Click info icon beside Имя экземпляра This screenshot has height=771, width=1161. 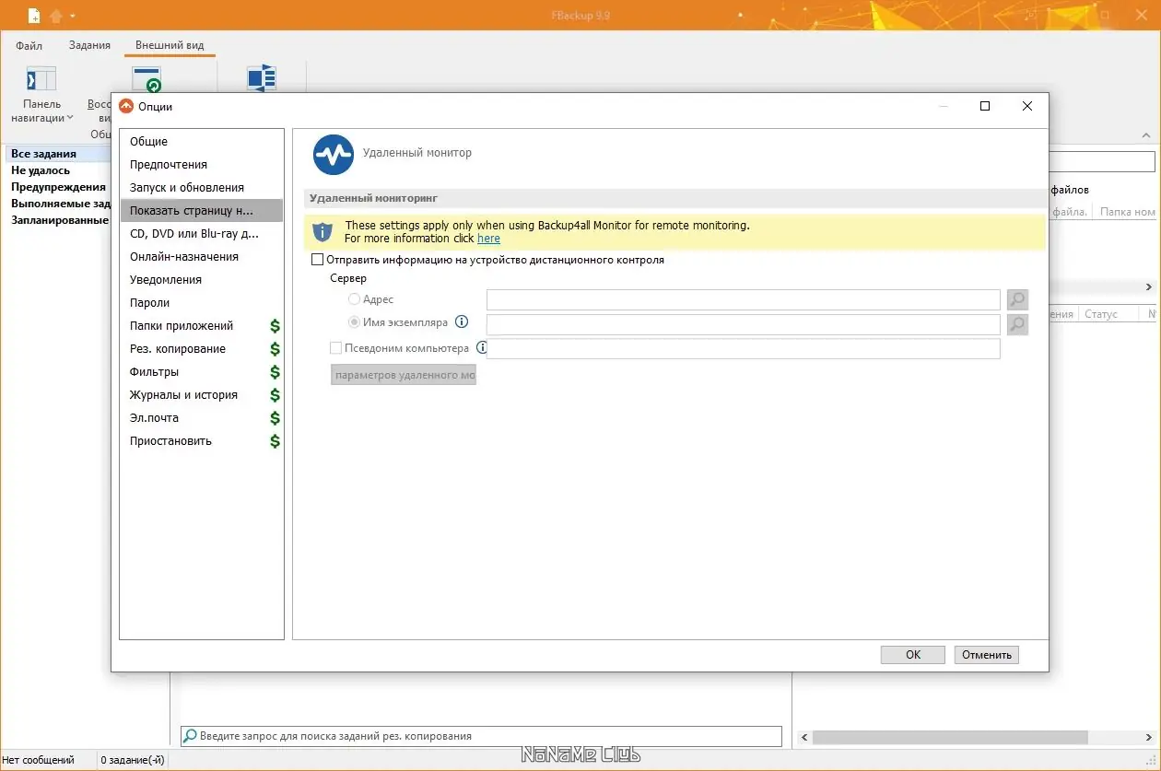pos(462,322)
